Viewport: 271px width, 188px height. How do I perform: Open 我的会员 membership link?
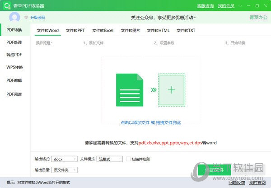226,6
